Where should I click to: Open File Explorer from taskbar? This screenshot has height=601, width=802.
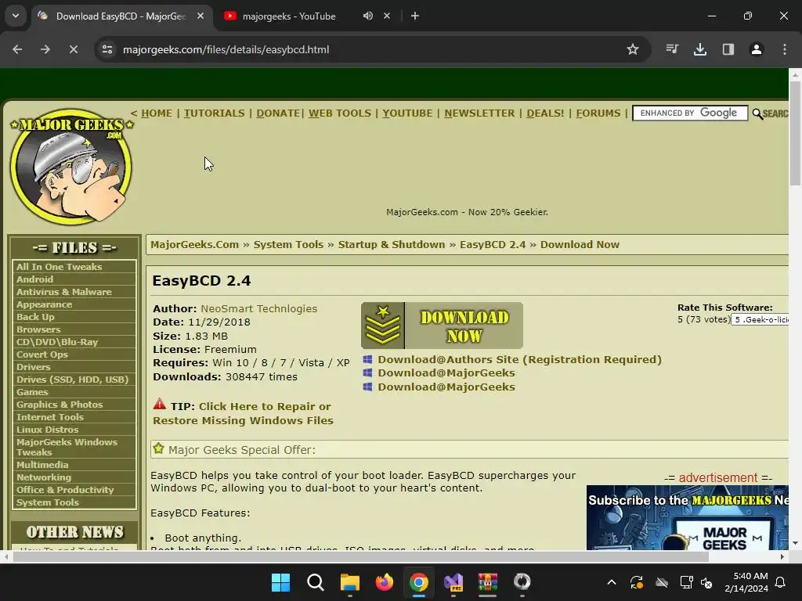350,582
